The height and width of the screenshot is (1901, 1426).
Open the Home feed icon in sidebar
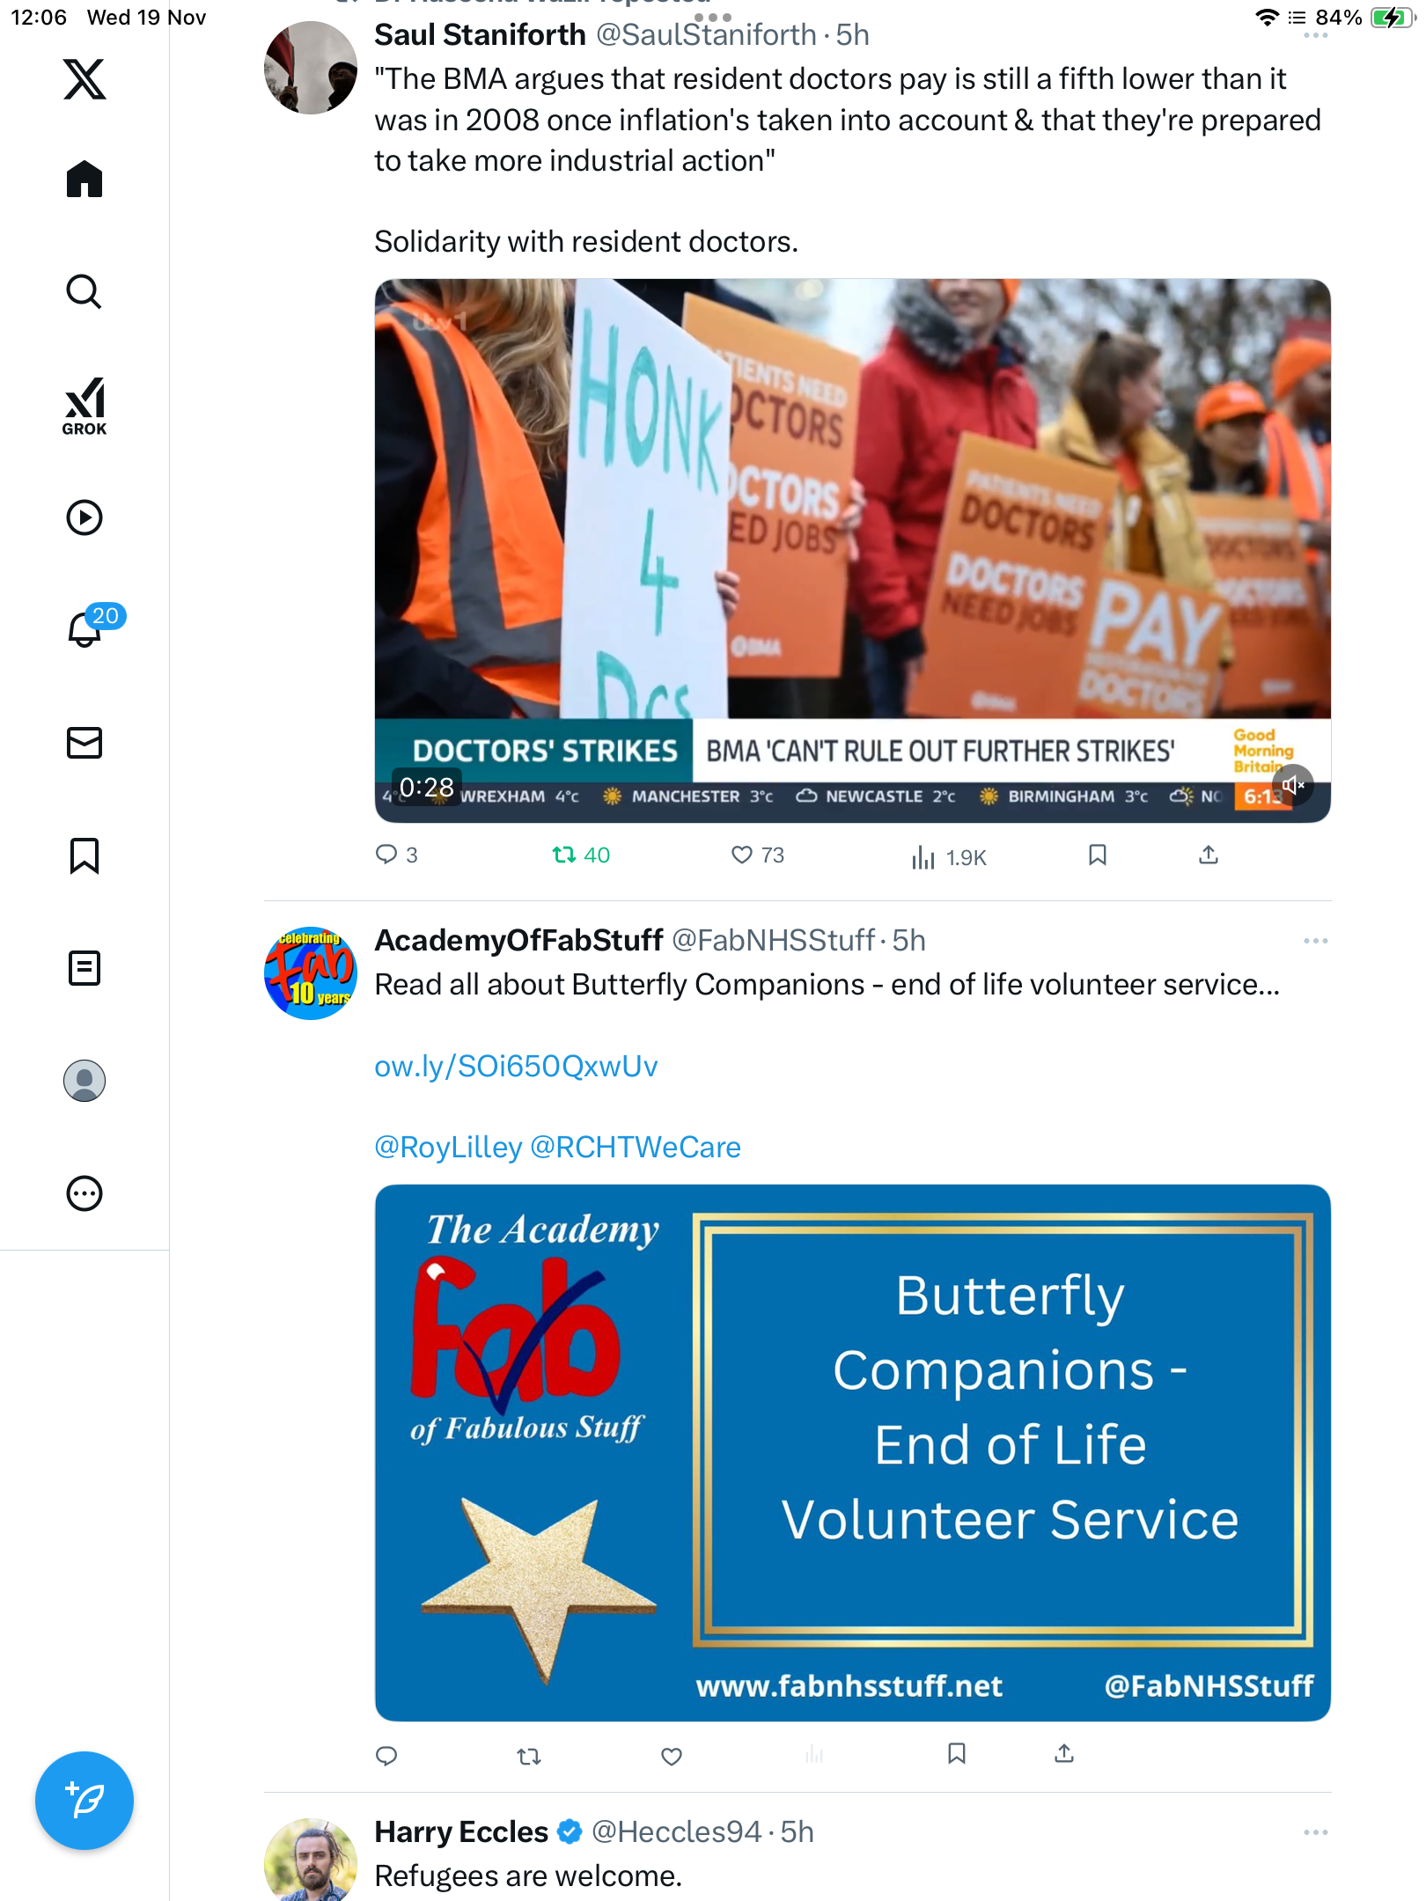click(85, 179)
